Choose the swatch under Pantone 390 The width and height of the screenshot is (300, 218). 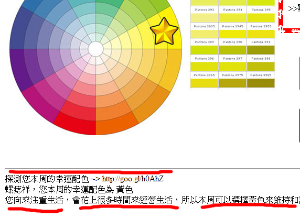[x=232, y=50]
